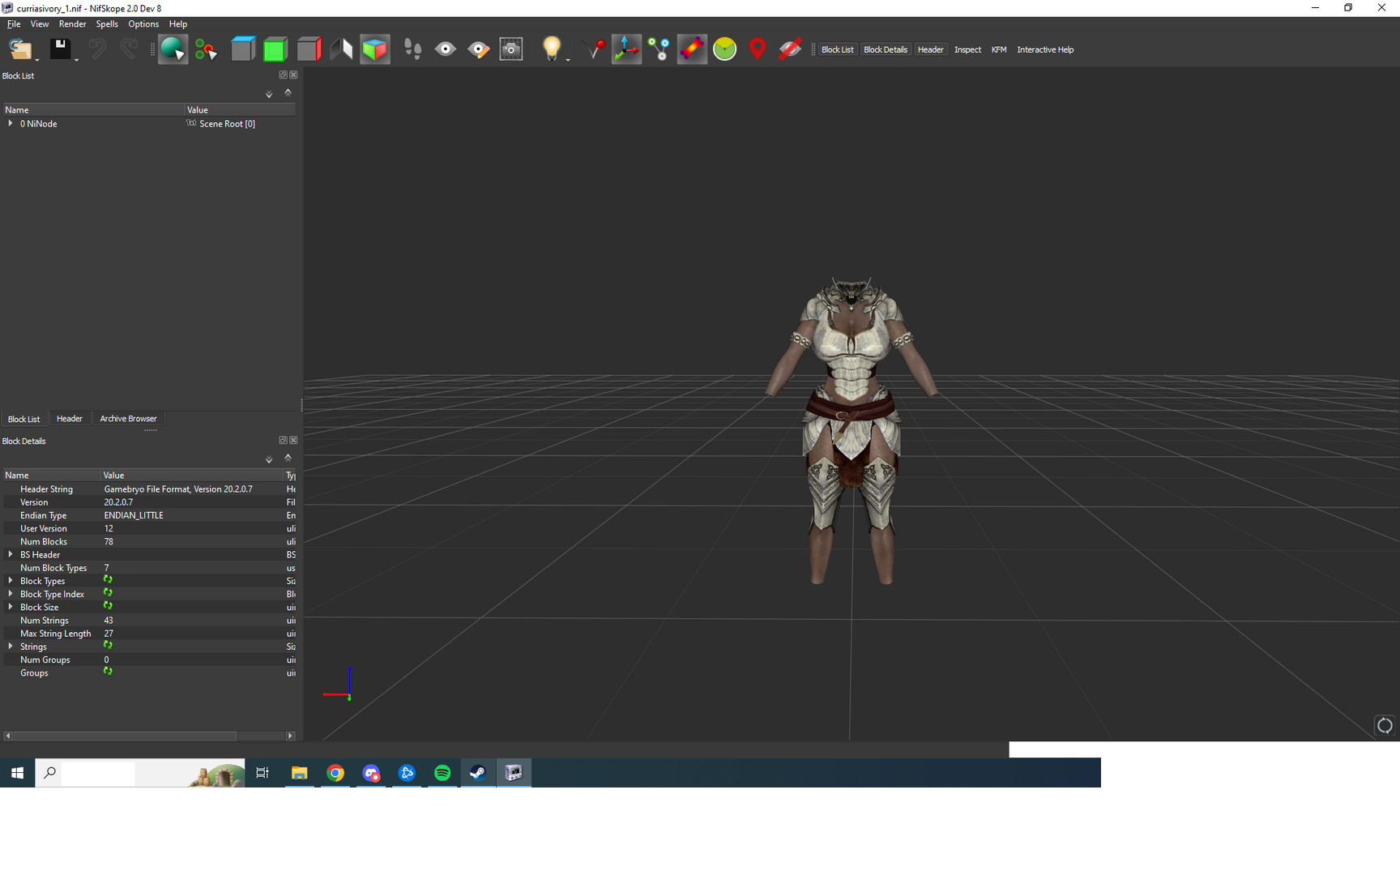Click the green circular dial icon
This screenshot has height=875, width=1400.
[724, 49]
